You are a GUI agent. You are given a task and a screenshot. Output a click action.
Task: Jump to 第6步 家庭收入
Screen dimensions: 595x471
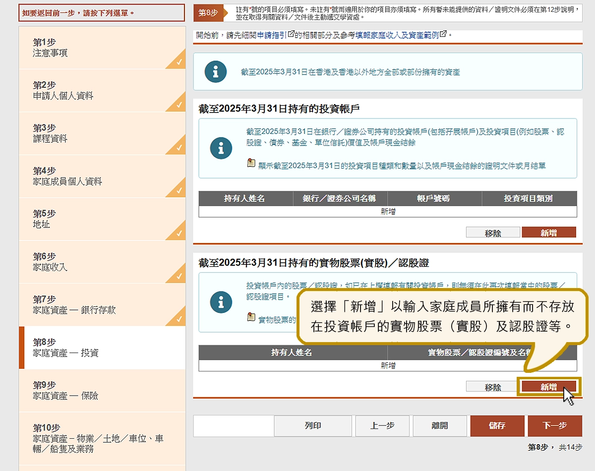click(102, 262)
